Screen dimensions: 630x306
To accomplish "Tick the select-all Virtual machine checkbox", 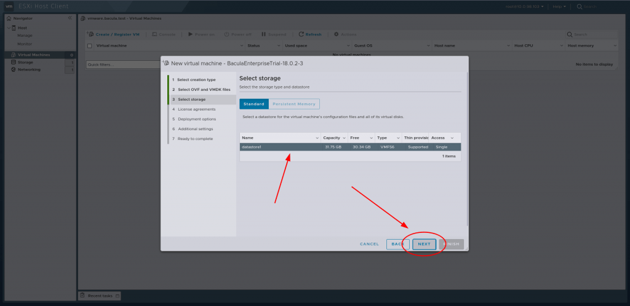I will click(x=89, y=45).
